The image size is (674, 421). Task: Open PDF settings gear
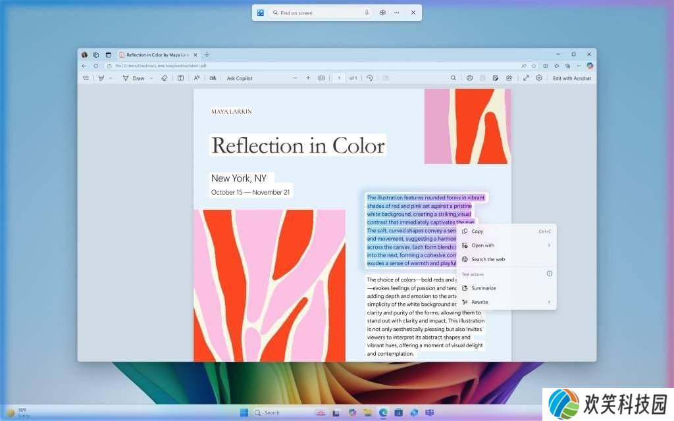pos(539,78)
